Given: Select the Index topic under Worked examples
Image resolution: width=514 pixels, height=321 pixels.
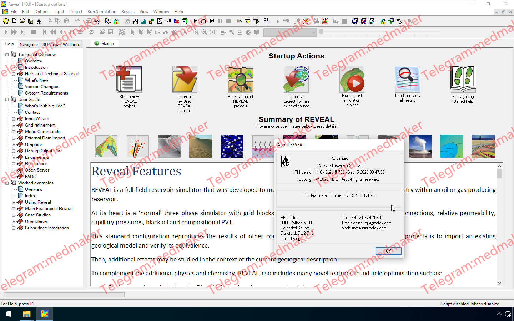Looking at the screenshot, I should (x=30, y=196).
